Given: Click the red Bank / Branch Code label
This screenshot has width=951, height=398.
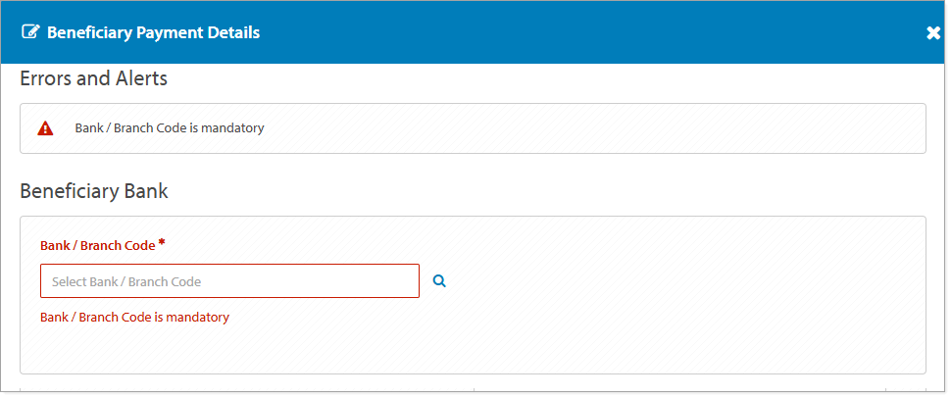Looking at the screenshot, I should click(97, 246).
